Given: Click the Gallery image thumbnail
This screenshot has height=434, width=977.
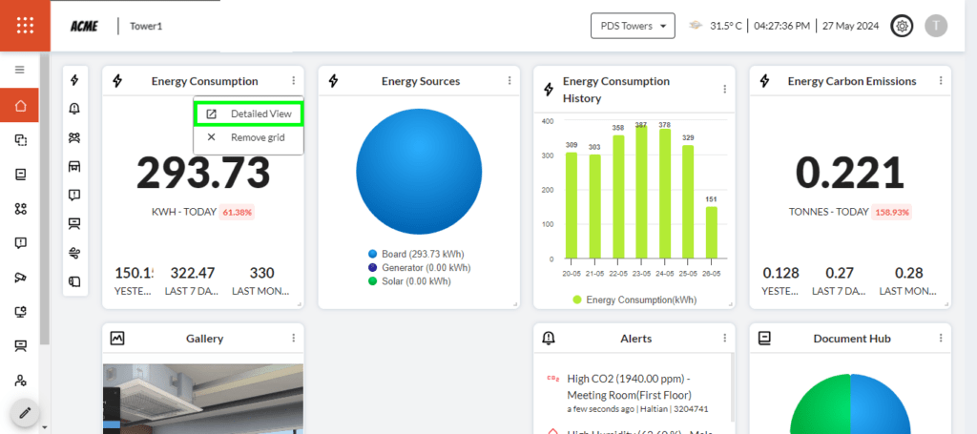Looking at the screenshot, I should pyautogui.click(x=202, y=398).
